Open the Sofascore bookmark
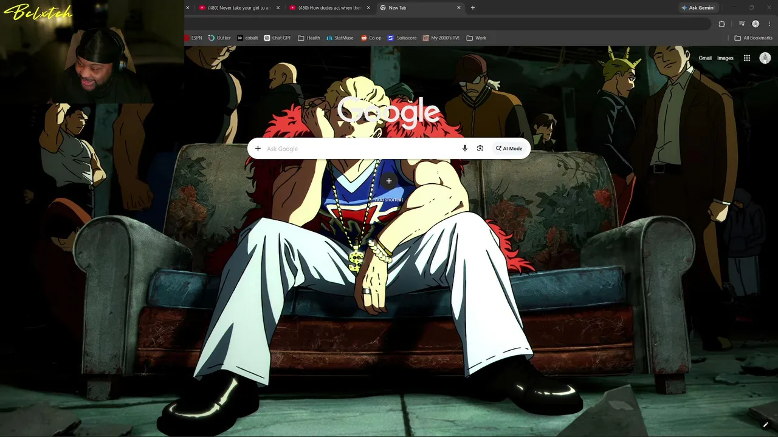The width and height of the screenshot is (778, 437). (x=402, y=38)
